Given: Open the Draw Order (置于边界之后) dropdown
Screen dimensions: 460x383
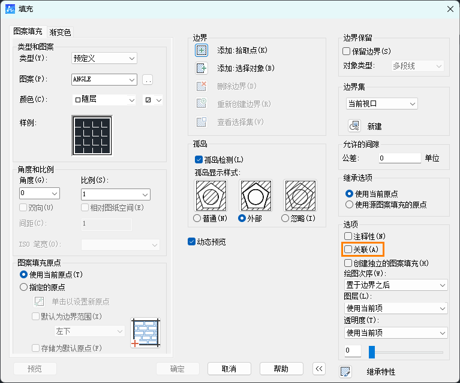Looking at the screenshot, I should pyautogui.click(x=396, y=285).
